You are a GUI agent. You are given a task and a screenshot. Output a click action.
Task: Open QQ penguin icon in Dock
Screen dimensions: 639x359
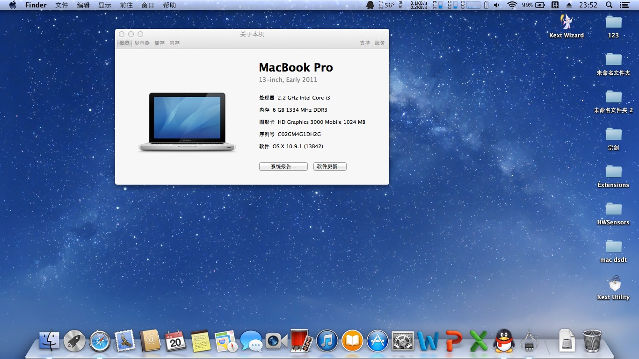click(x=504, y=341)
